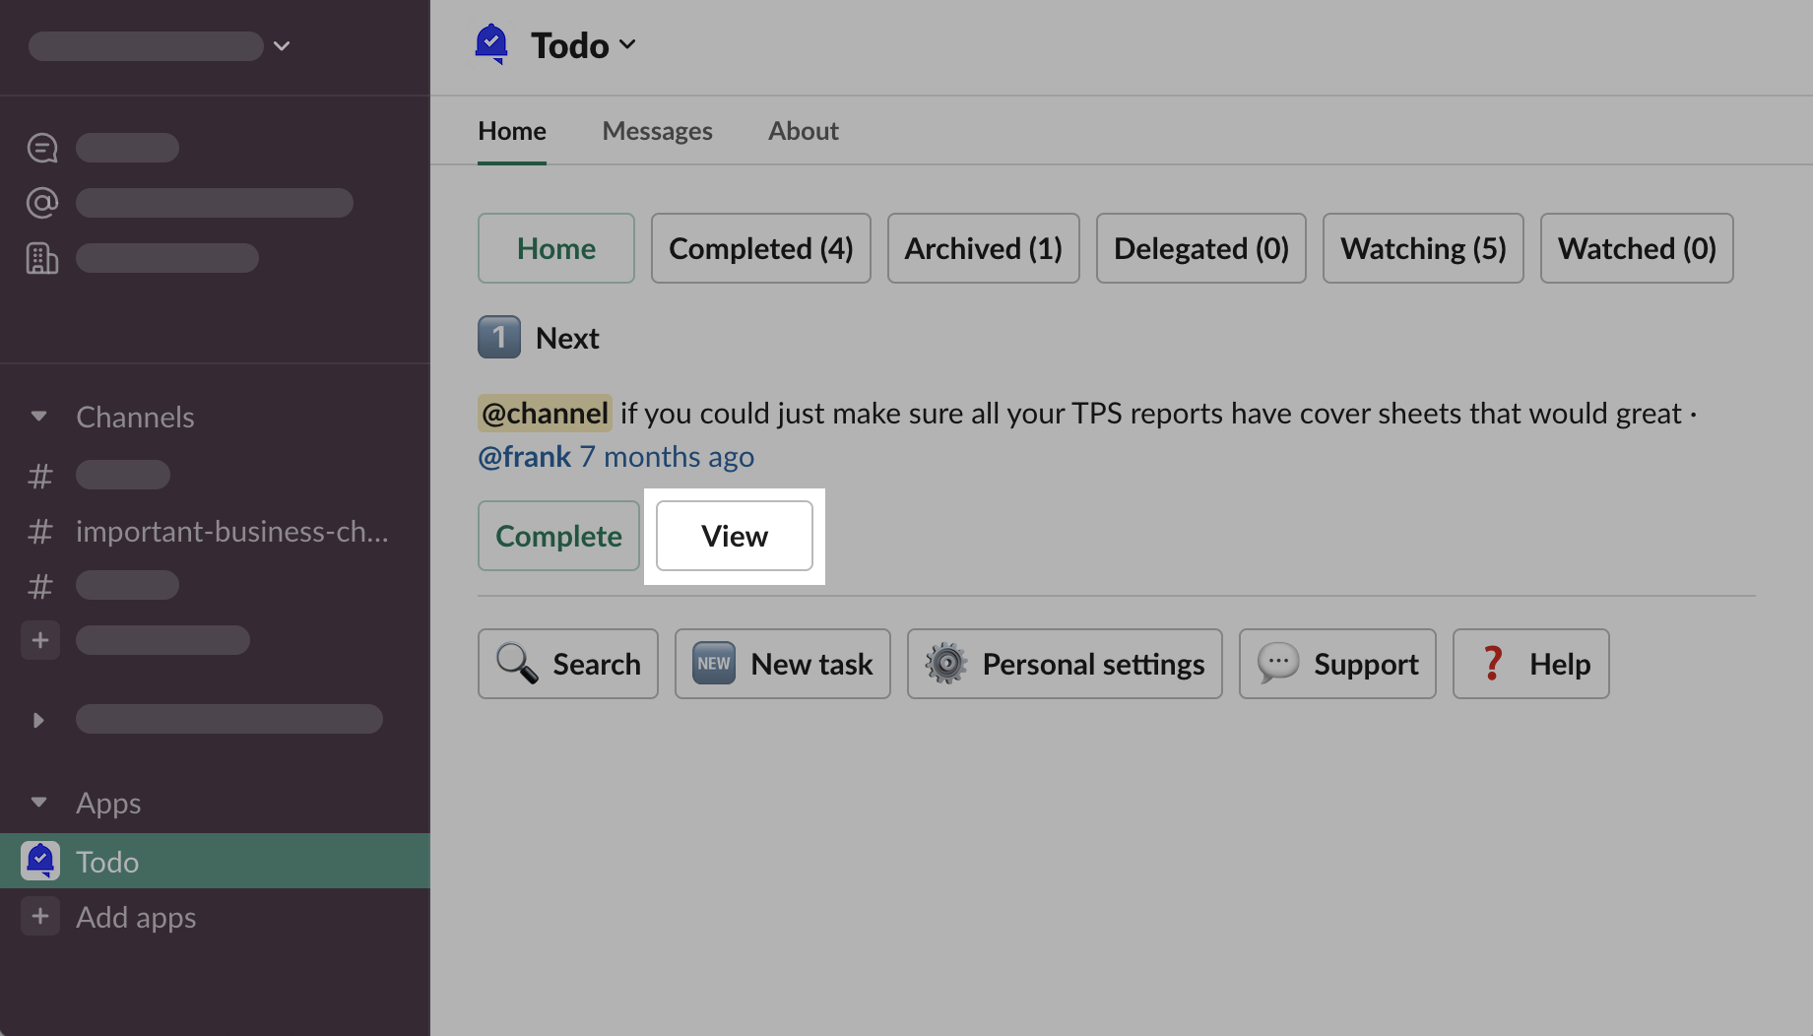Expand the workspace name dropdown

point(282,46)
